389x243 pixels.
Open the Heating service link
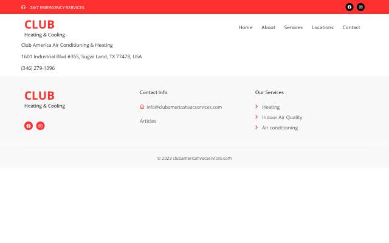click(271, 107)
